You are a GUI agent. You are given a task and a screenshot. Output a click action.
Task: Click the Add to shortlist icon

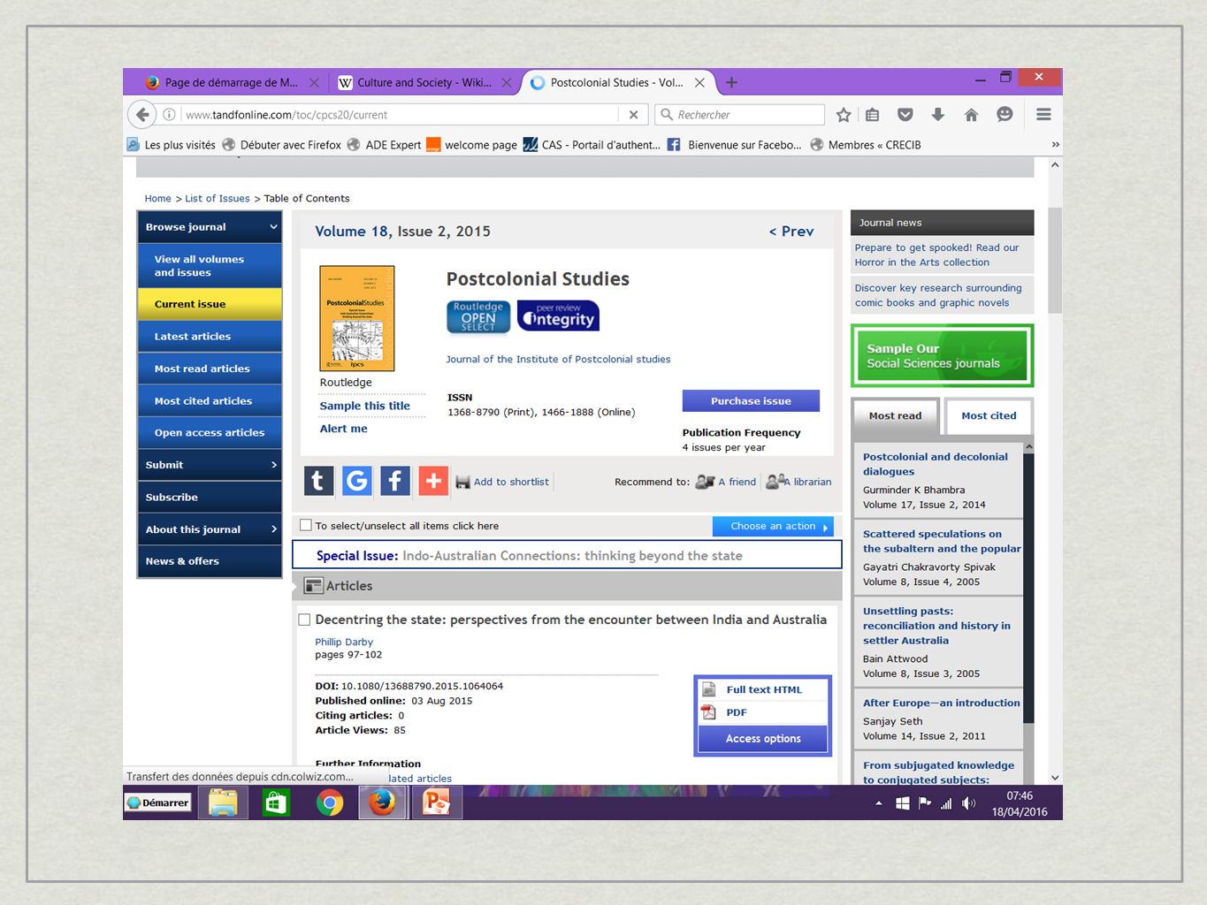pyautogui.click(x=462, y=482)
